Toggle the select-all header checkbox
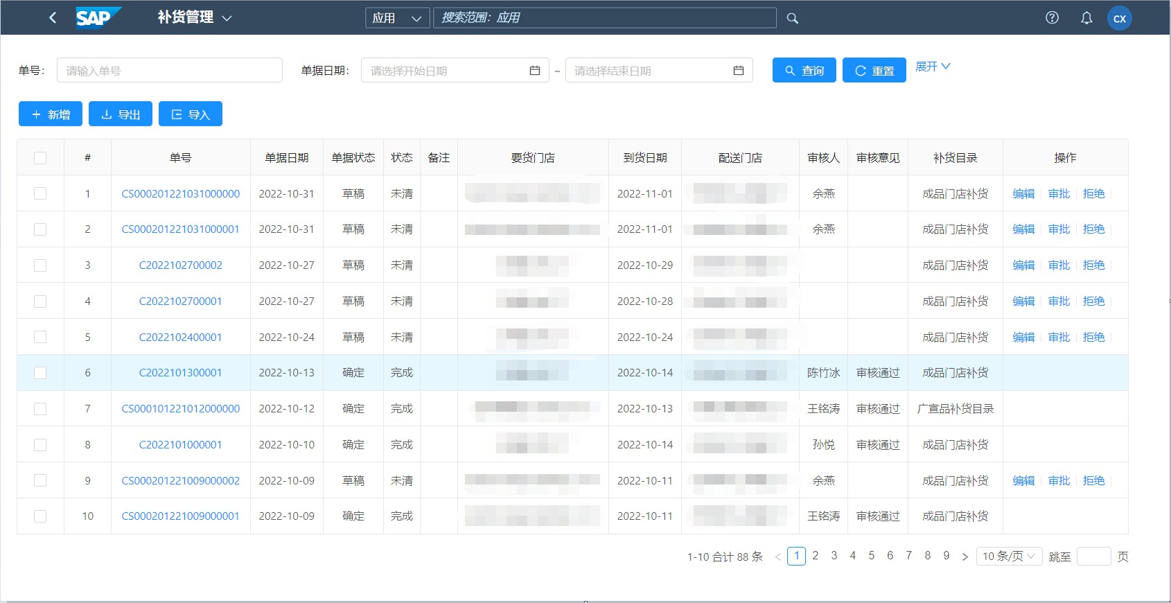The width and height of the screenshot is (1171, 603). tap(40, 157)
